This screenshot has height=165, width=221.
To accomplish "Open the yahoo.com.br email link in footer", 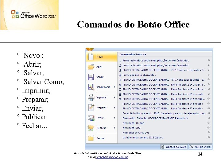I will tap(112, 157).
